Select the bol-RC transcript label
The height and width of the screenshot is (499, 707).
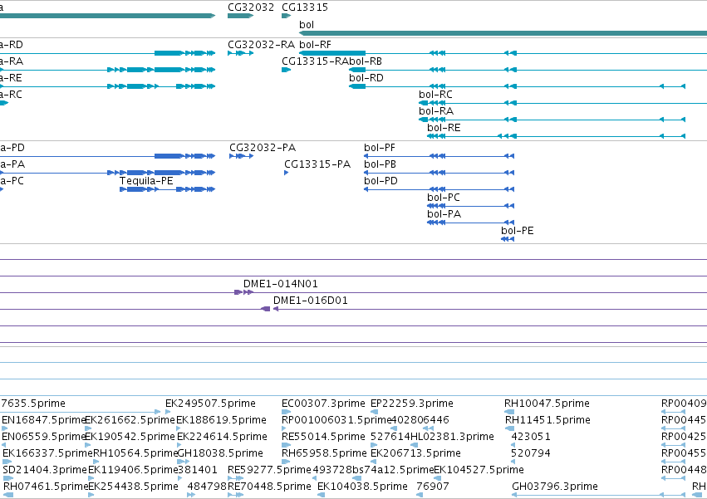pyautogui.click(x=435, y=95)
